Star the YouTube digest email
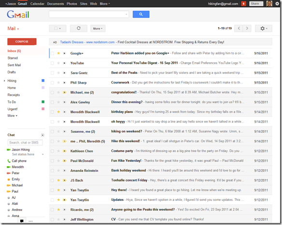 [x=58, y=63]
